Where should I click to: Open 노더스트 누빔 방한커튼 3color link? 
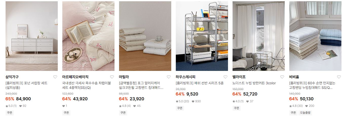(x=254, y=83)
